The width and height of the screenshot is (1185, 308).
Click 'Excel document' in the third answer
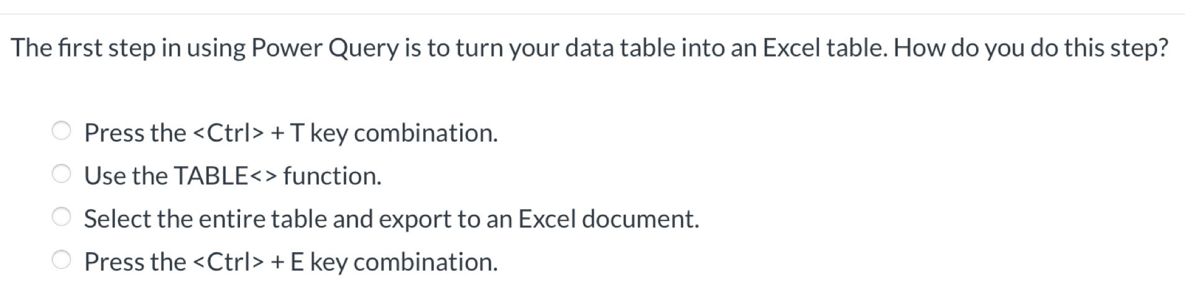pos(609,219)
